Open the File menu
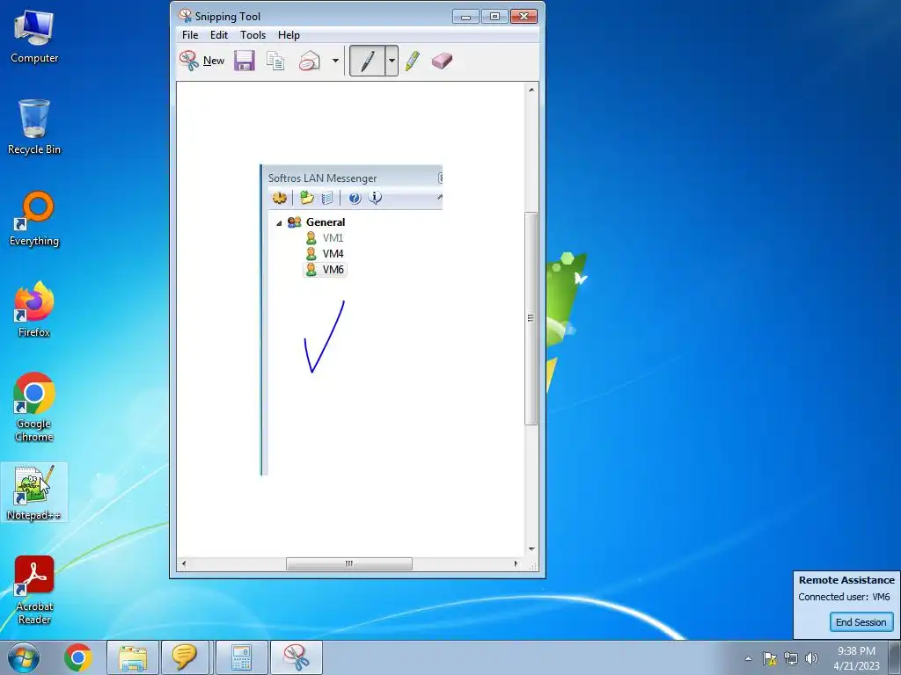 [x=190, y=35]
